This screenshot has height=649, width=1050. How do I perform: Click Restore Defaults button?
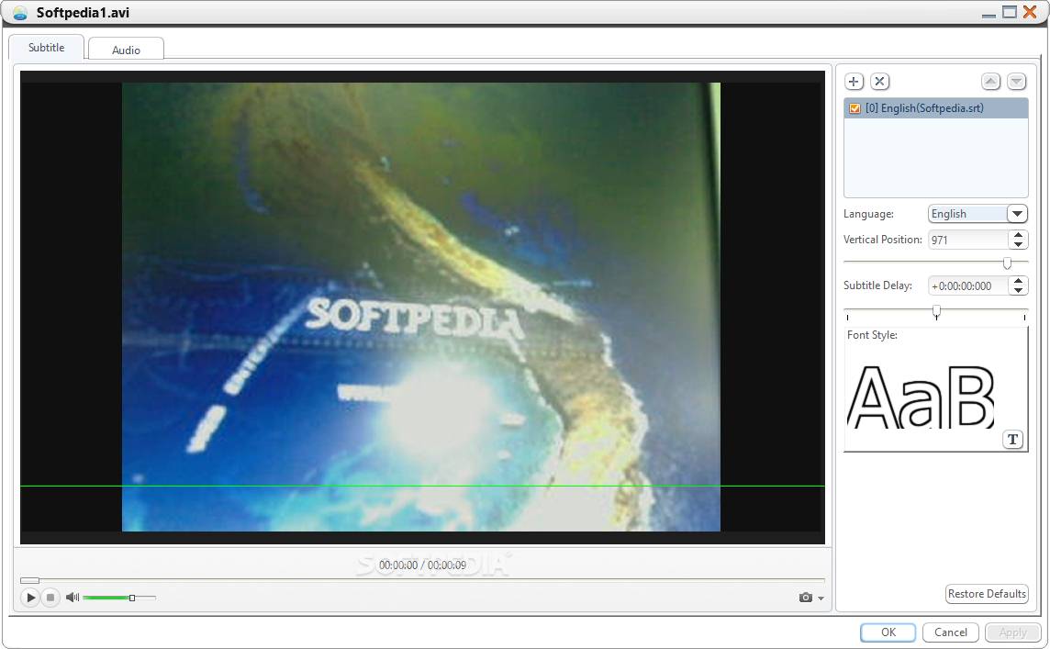pyautogui.click(x=987, y=594)
